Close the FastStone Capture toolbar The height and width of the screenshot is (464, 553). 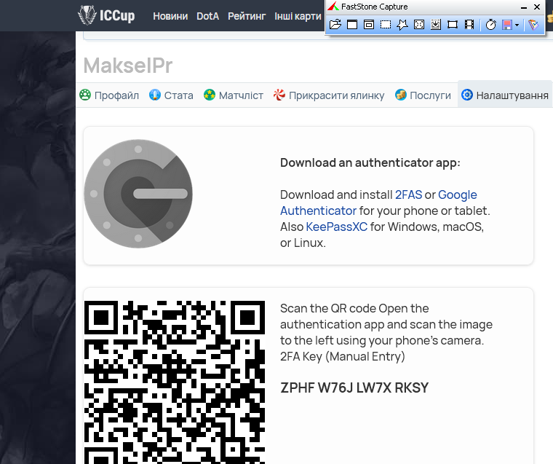(537, 7)
